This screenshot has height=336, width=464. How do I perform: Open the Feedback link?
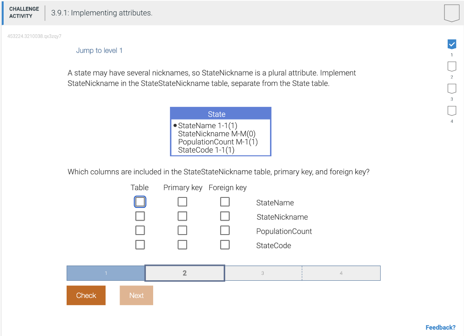click(440, 327)
